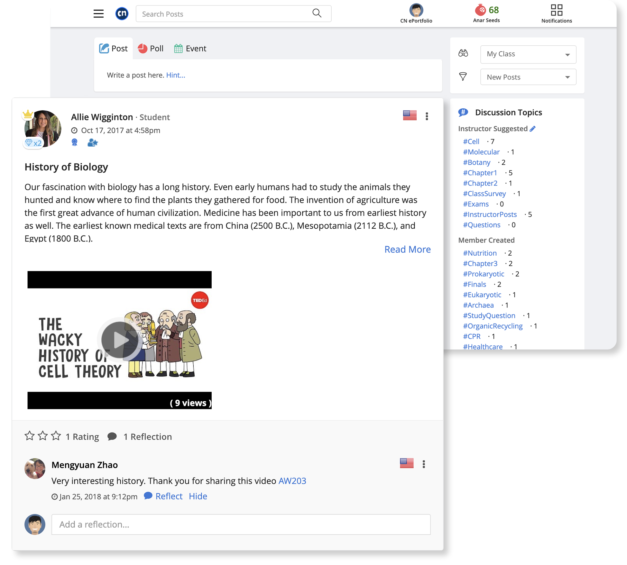Open the #Cell topic
The height and width of the screenshot is (565, 627).
[x=471, y=141]
